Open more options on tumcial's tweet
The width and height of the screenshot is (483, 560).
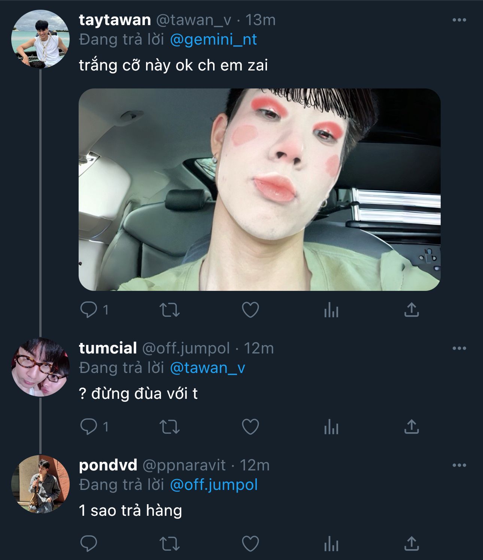tap(459, 349)
